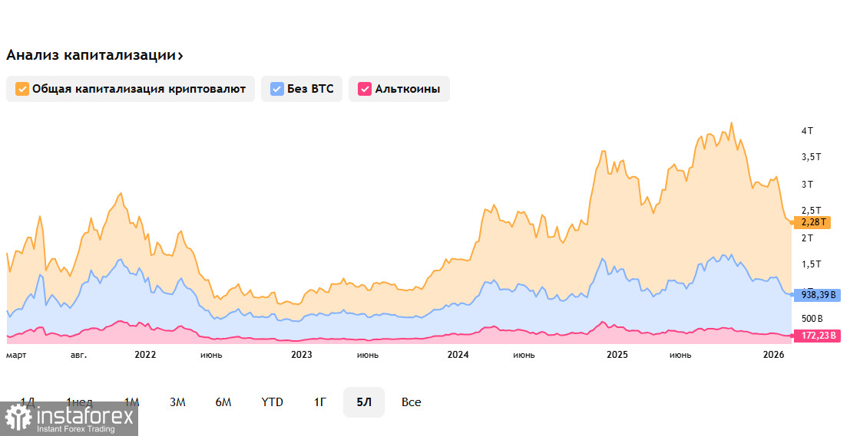Screen dimensions: 850x436
Task: Click the 938,39 B blue value label
Action: 817,295
